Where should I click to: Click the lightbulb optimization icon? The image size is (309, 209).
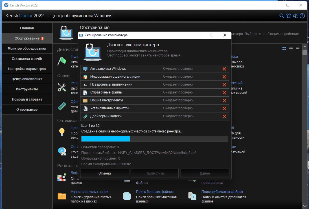(x=62, y=132)
